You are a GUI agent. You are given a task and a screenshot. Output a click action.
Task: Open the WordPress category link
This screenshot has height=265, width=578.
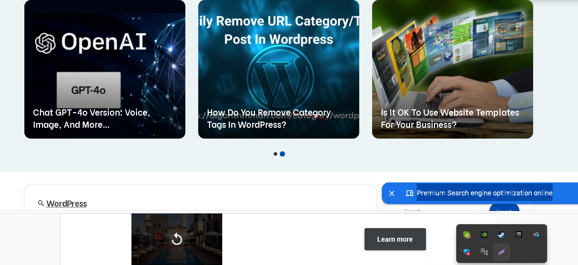67,204
